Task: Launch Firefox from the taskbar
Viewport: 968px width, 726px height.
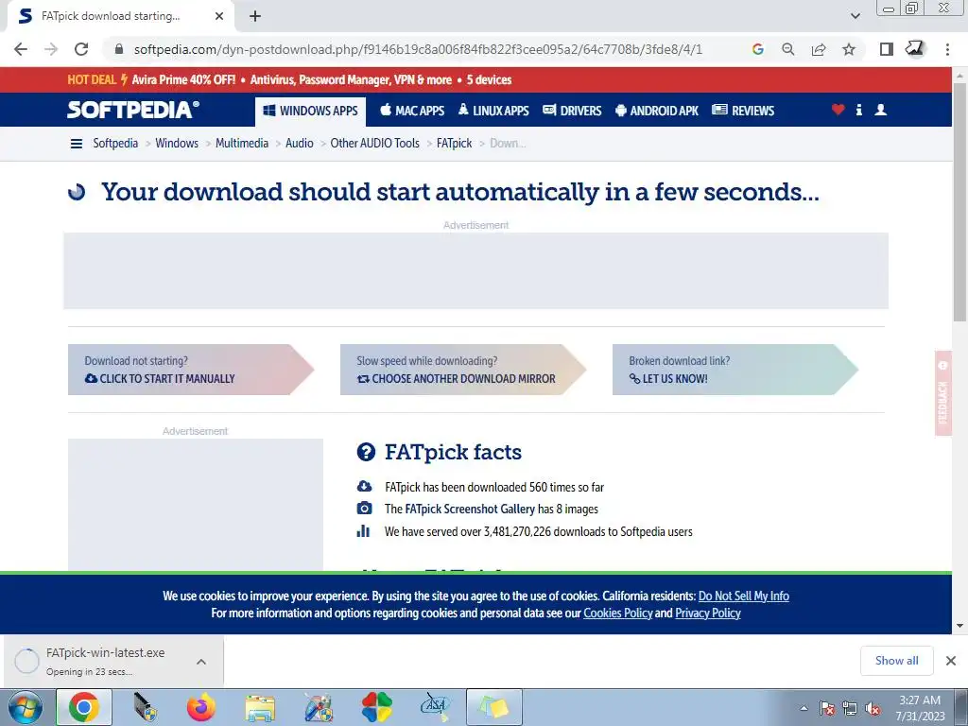Action: click(x=202, y=707)
